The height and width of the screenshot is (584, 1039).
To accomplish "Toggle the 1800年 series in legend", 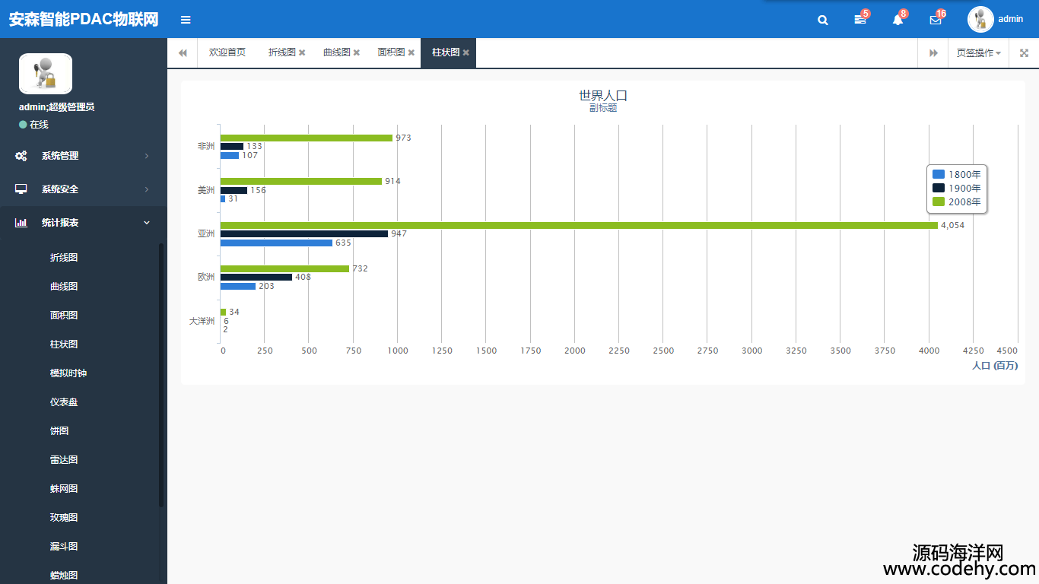I will pos(957,174).
